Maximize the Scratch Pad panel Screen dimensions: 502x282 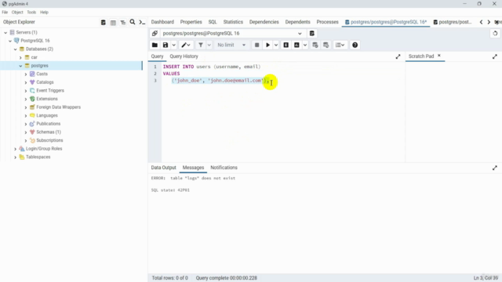pos(495,56)
